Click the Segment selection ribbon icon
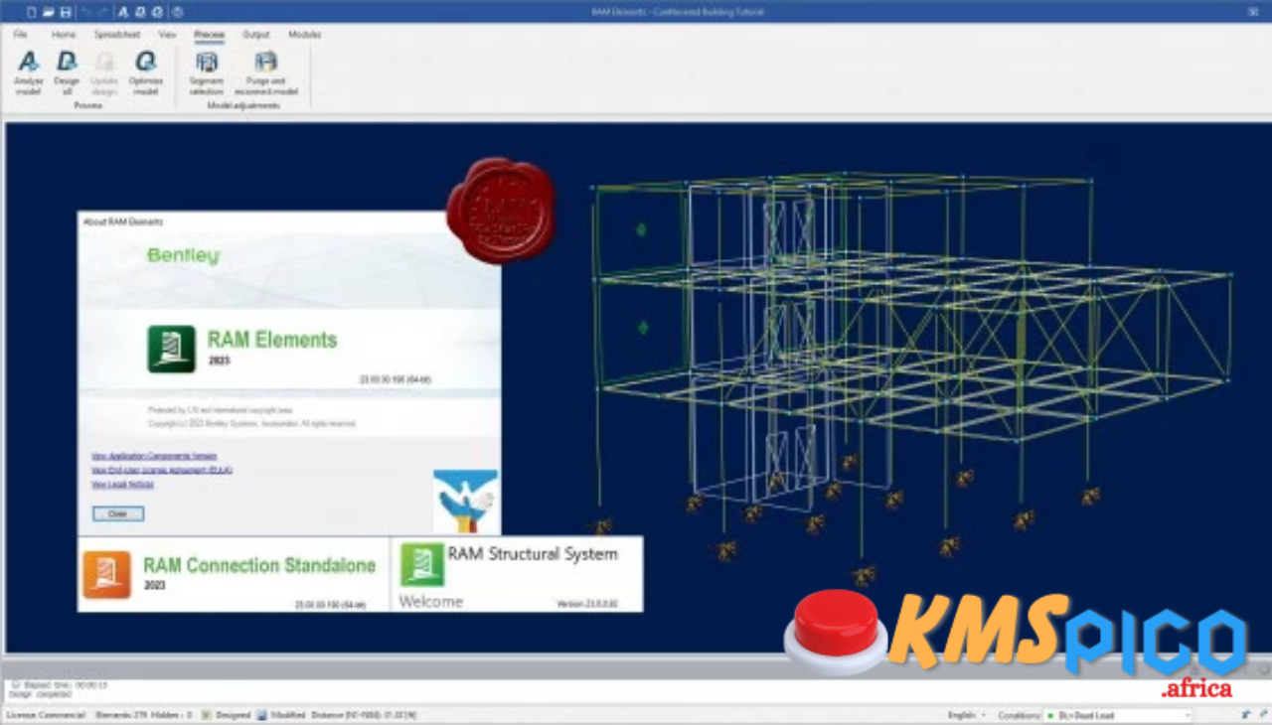Image resolution: width=1272 pixels, height=725 pixels. pos(207,63)
